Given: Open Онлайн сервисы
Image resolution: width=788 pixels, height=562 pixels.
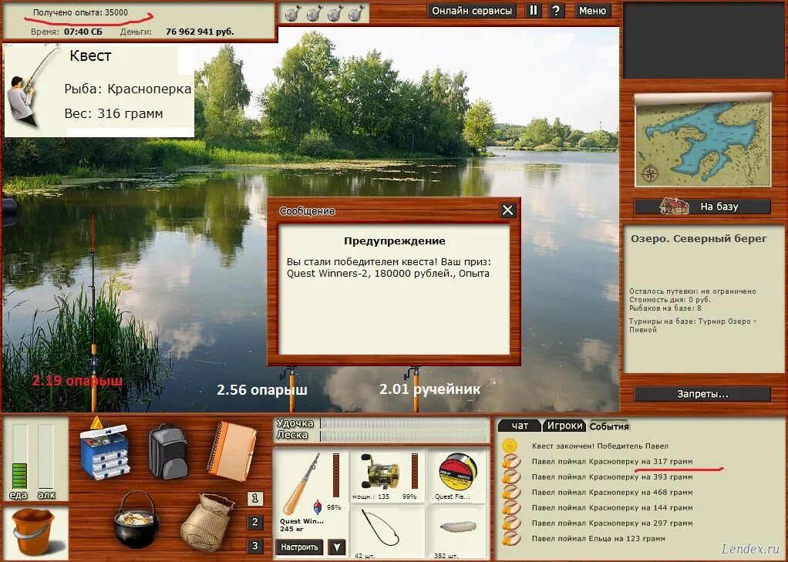Looking at the screenshot, I should point(472,11).
